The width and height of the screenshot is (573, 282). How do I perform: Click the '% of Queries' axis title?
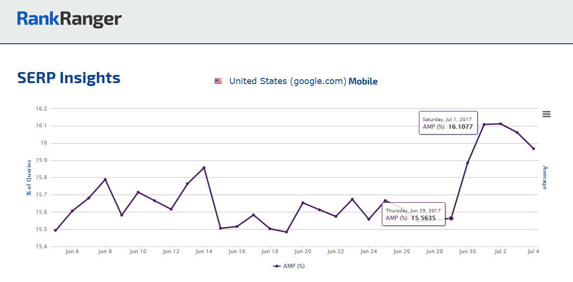point(29,178)
